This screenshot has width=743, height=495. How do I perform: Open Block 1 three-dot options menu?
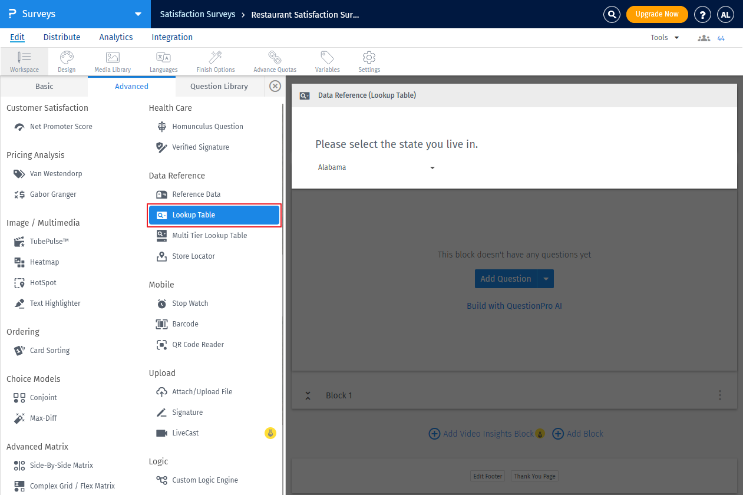tap(719, 395)
